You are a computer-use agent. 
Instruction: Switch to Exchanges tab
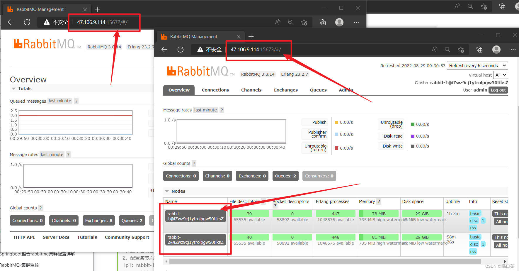pyautogui.click(x=286, y=90)
